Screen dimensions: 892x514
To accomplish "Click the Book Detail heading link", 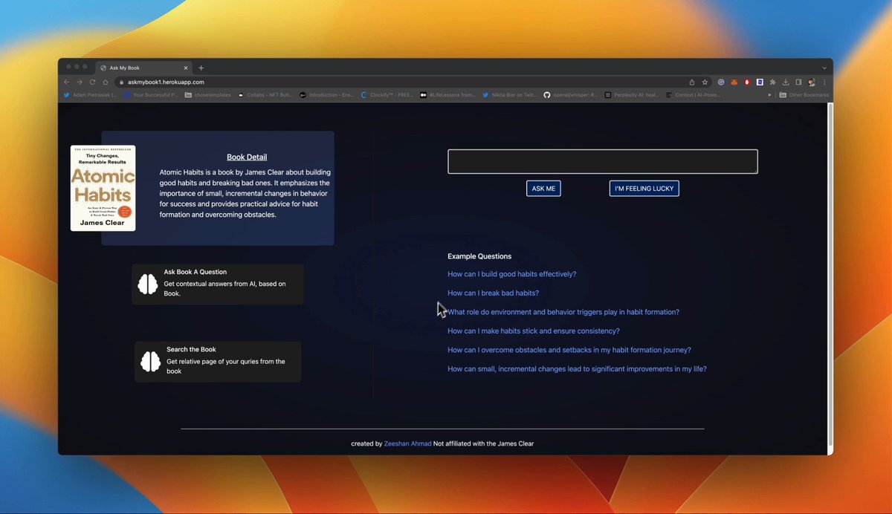I will (x=247, y=157).
